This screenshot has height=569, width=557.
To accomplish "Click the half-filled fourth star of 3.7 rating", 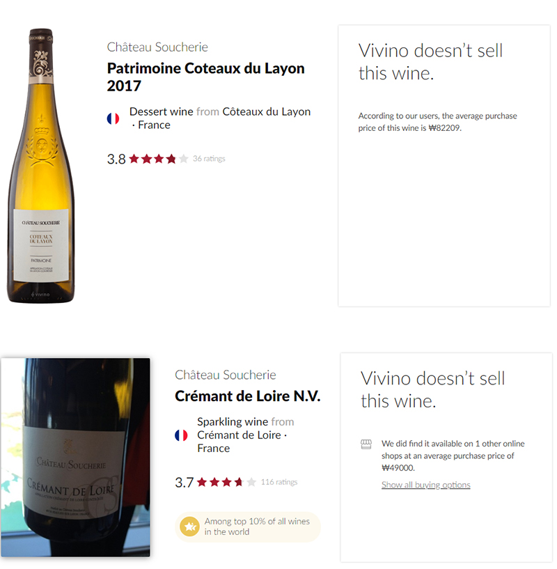I will click(238, 482).
